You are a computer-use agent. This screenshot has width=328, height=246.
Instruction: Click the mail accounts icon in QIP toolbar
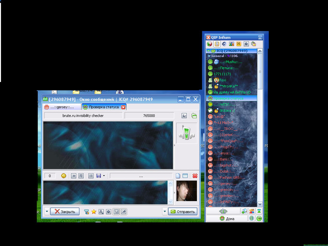point(253,44)
